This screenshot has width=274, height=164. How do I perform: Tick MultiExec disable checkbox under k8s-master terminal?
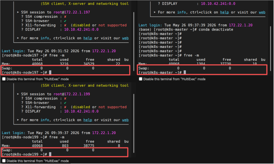pyautogui.click(x=141, y=79)
